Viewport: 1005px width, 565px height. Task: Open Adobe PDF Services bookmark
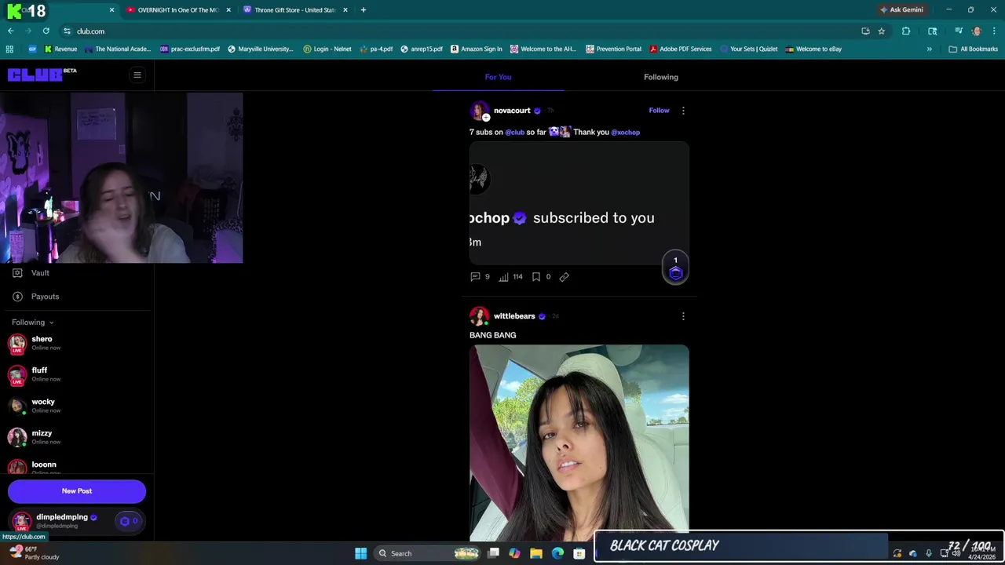pos(680,49)
